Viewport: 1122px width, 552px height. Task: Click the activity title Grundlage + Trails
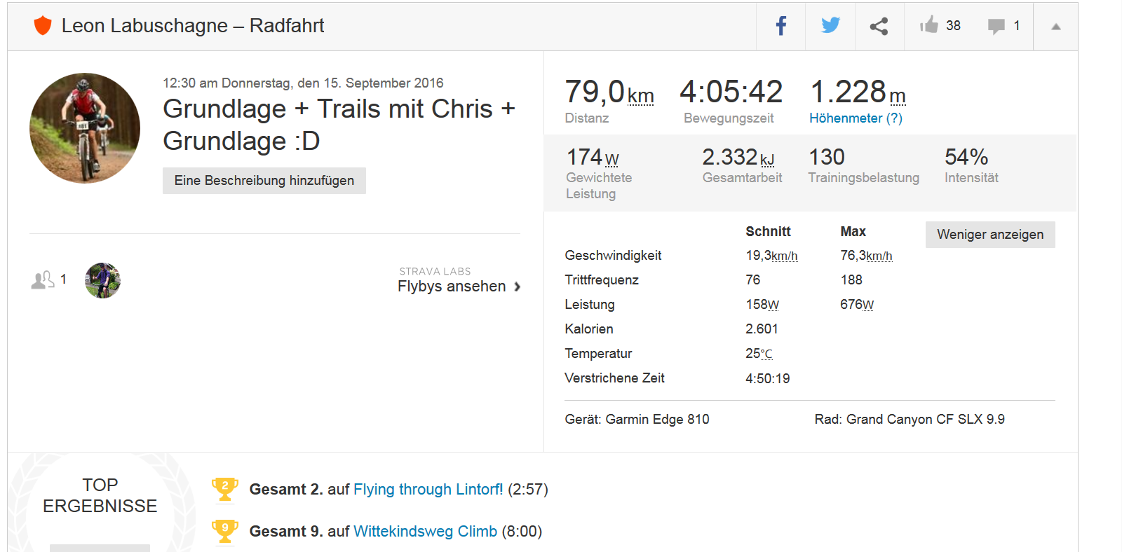pos(339,125)
